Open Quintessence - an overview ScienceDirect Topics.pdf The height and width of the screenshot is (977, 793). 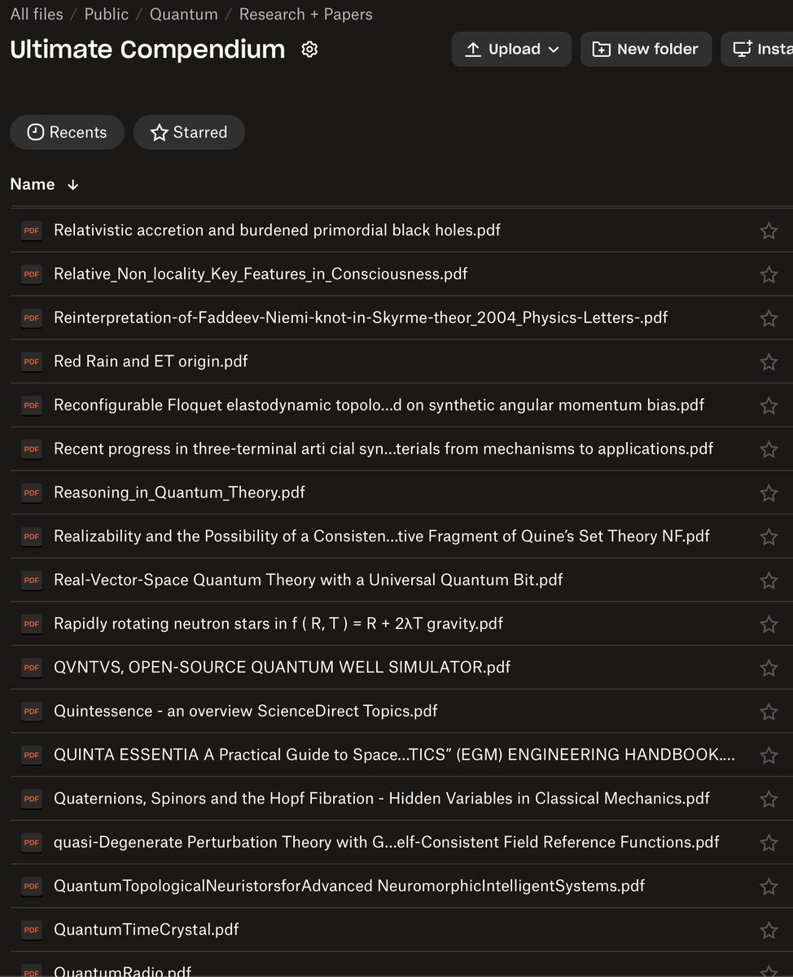[245, 711]
